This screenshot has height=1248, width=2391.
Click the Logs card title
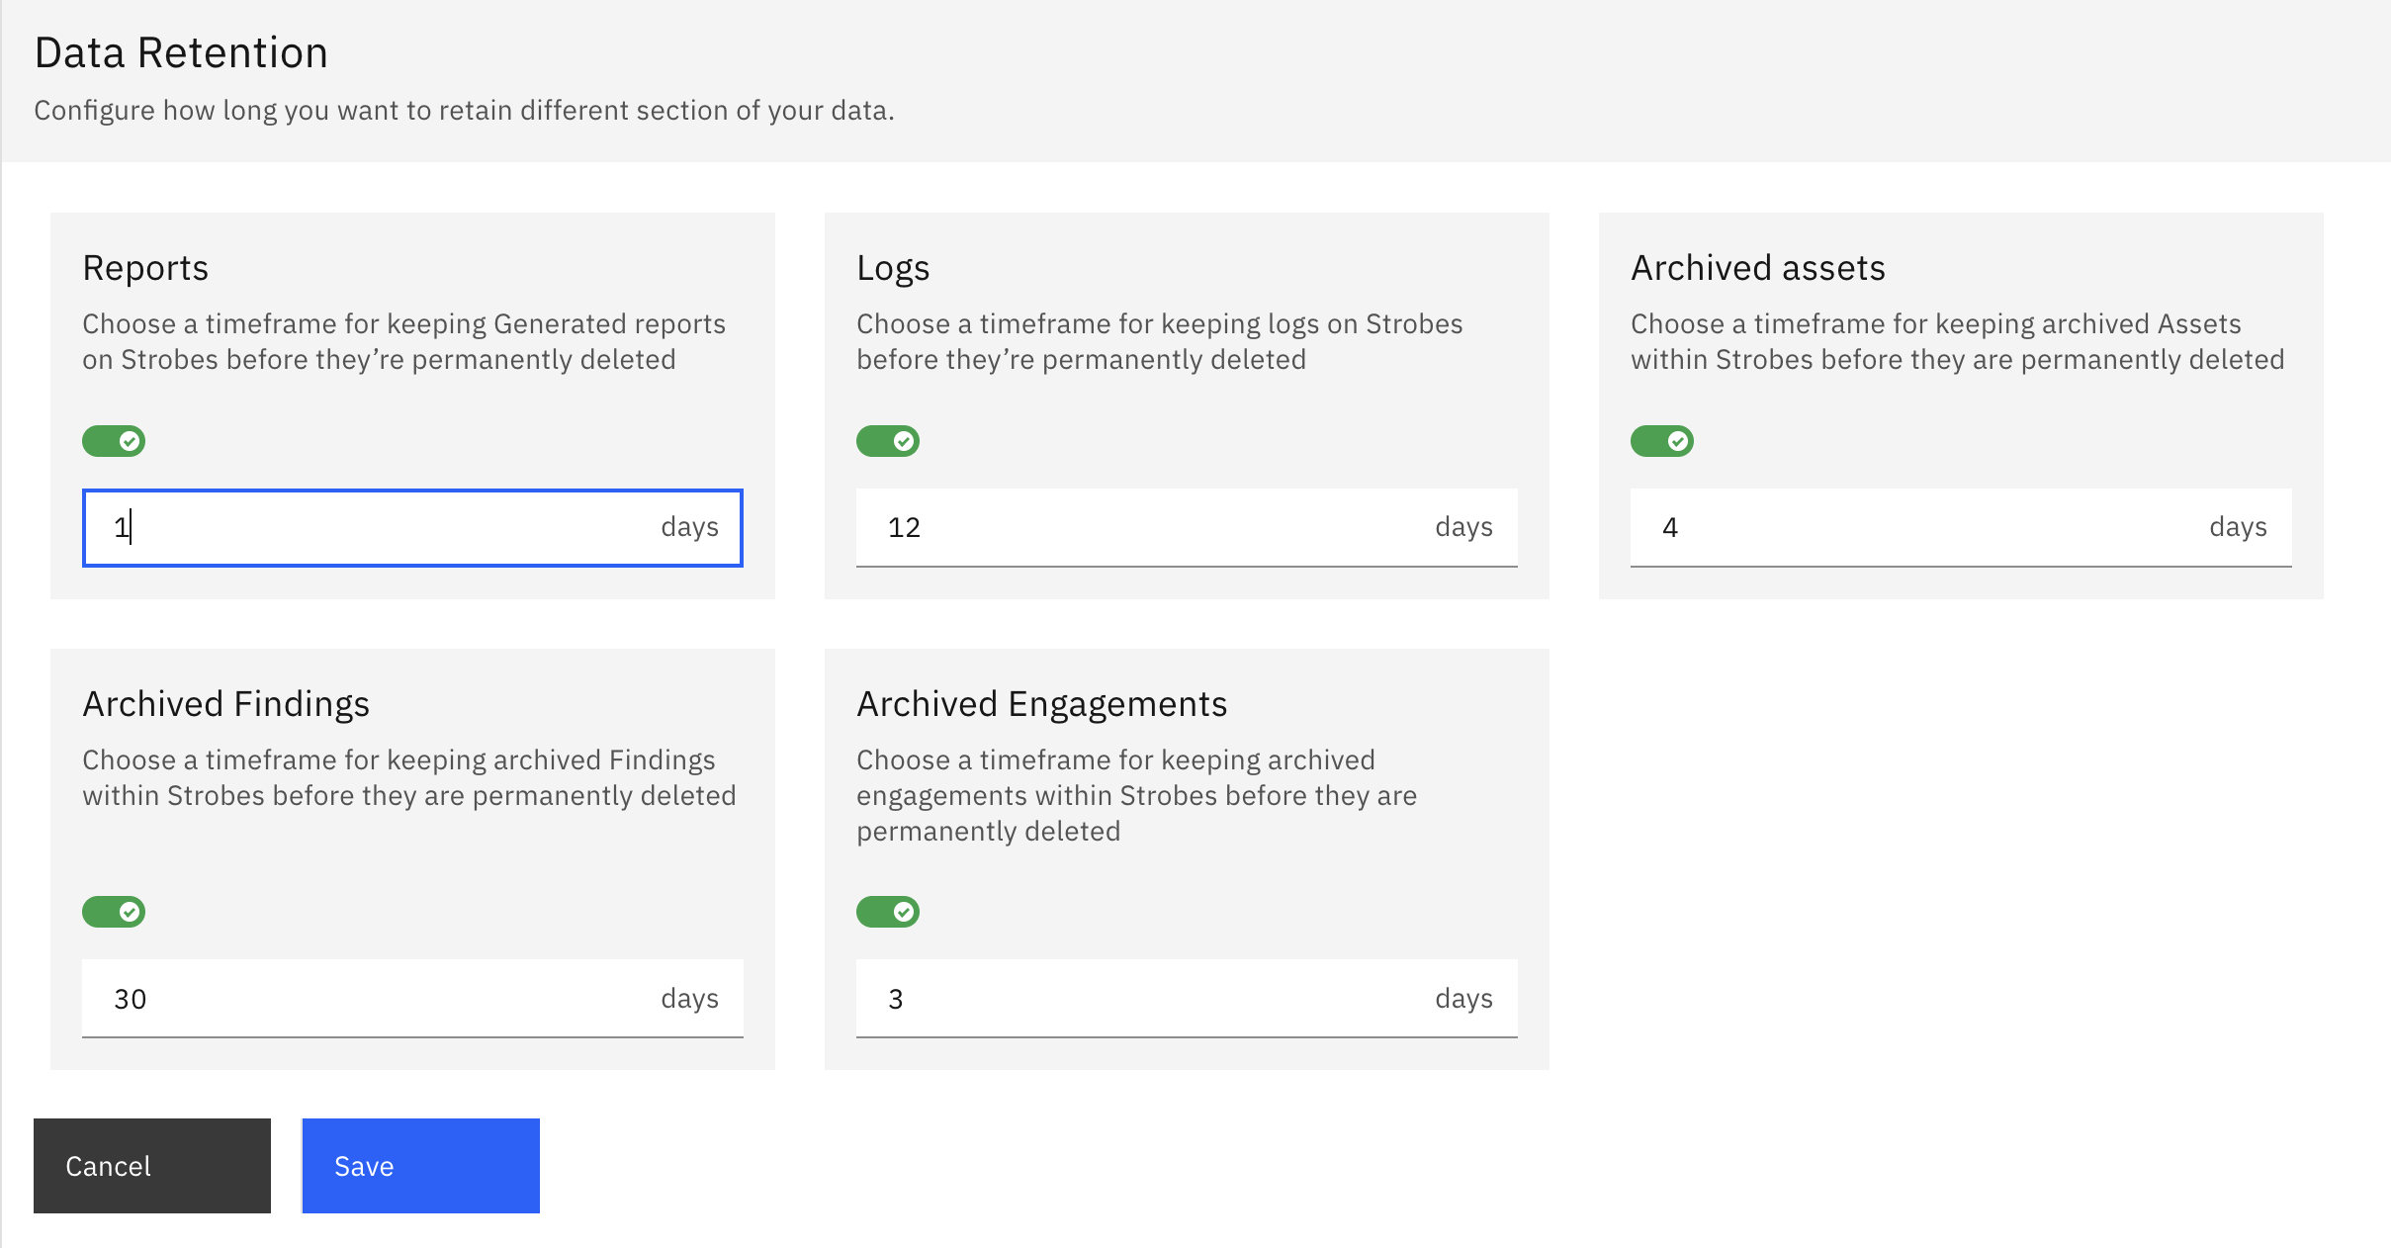tap(893, 268)
